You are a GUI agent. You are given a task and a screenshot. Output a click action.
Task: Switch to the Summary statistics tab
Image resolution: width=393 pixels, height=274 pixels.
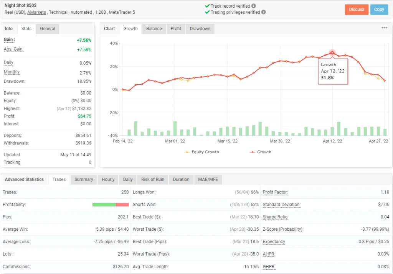tap(84, 179)
